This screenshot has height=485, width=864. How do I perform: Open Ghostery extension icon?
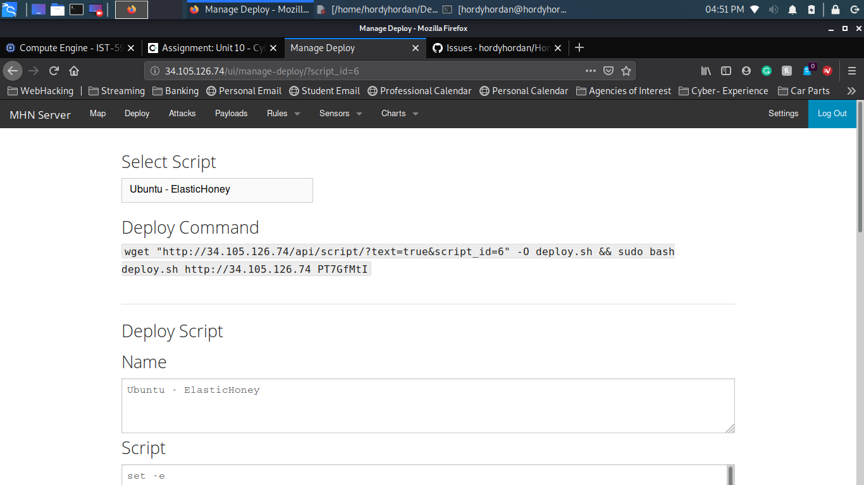pos(808,71)
